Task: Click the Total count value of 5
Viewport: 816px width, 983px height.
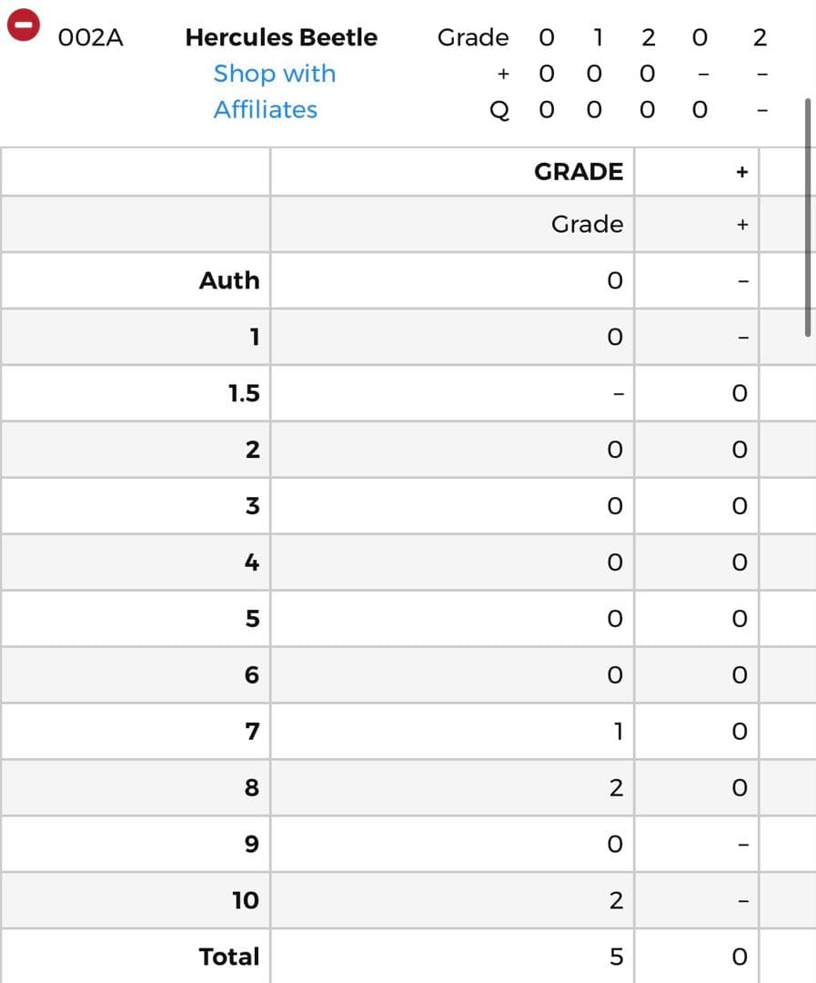Action: click(616, 958)
